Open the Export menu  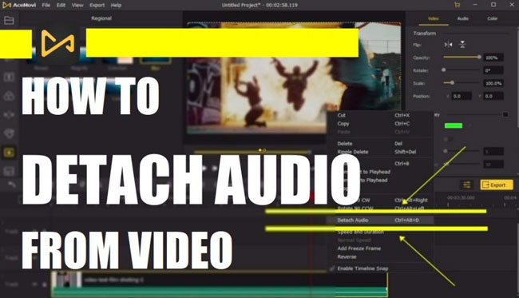(97, 5)
